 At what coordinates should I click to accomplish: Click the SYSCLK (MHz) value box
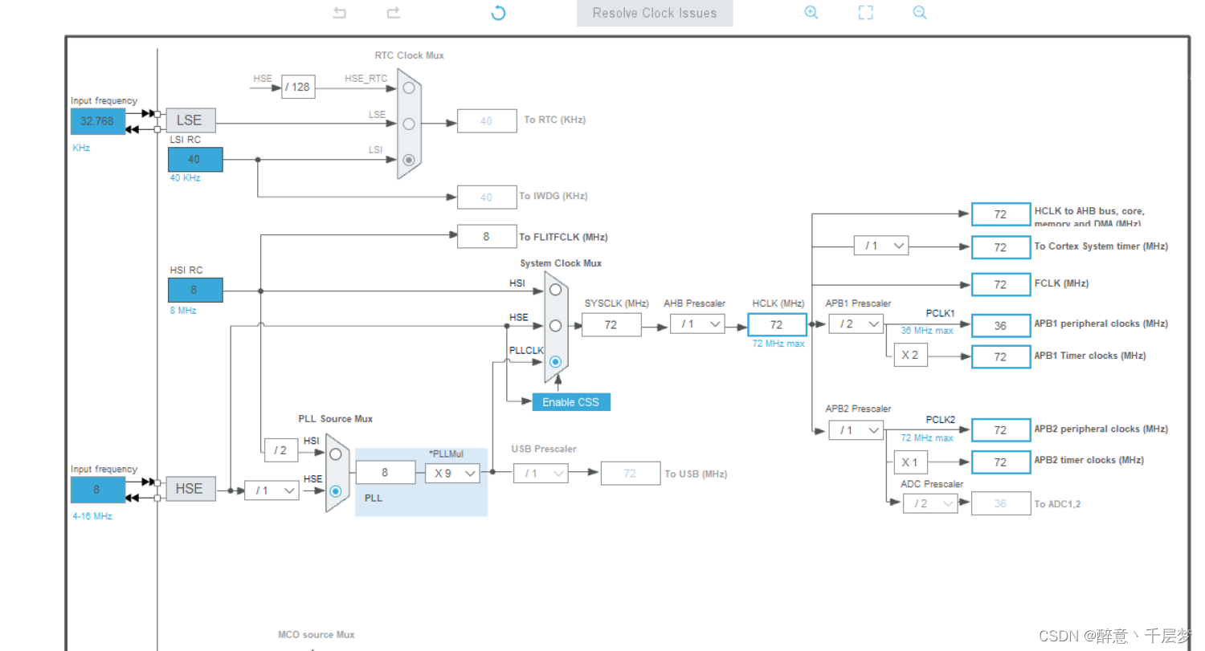click(611, 324)
